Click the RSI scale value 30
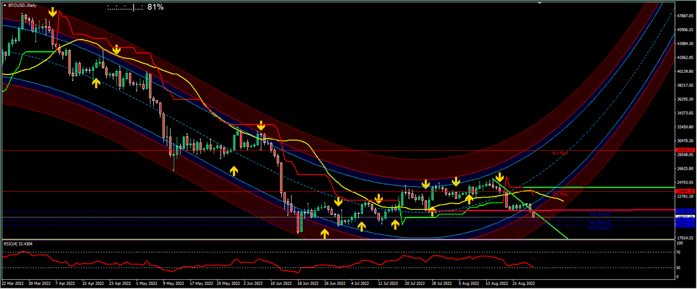697x289 pixels. (x=679, y=267)
